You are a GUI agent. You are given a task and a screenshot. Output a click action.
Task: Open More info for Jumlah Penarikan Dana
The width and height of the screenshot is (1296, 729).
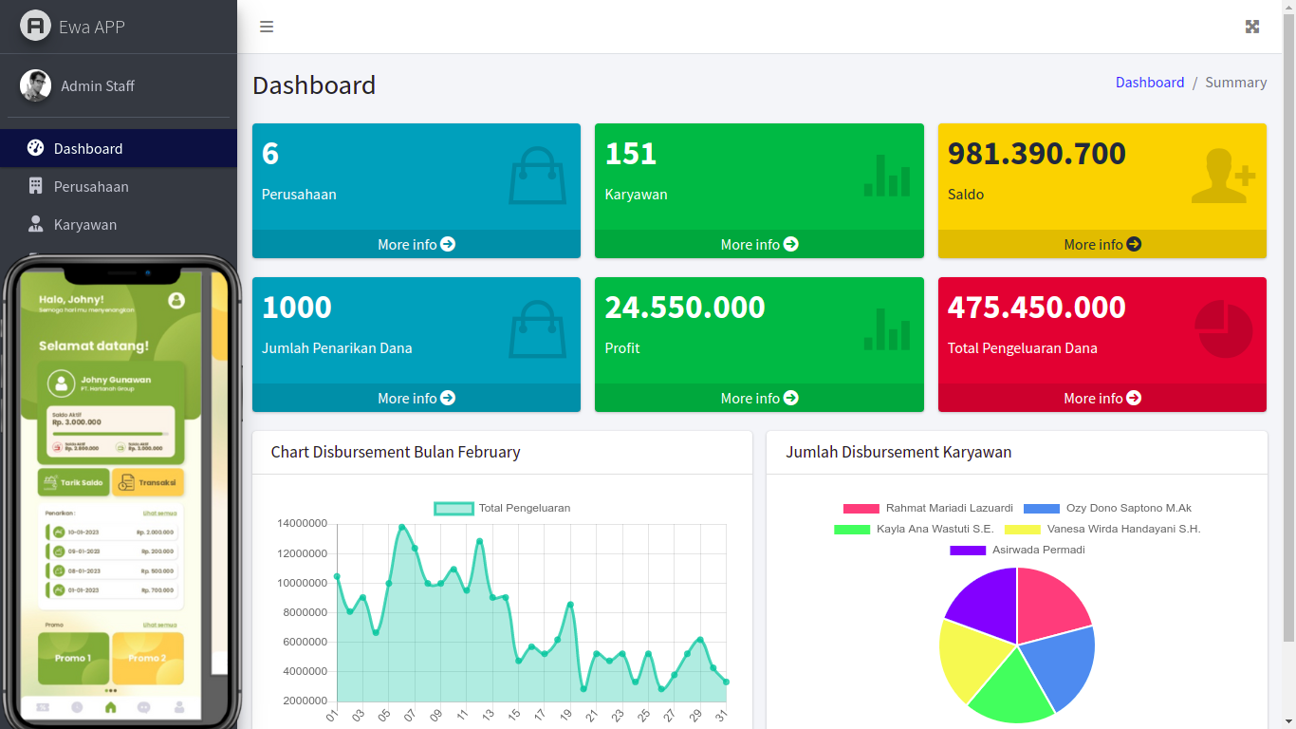pos(417,398)
